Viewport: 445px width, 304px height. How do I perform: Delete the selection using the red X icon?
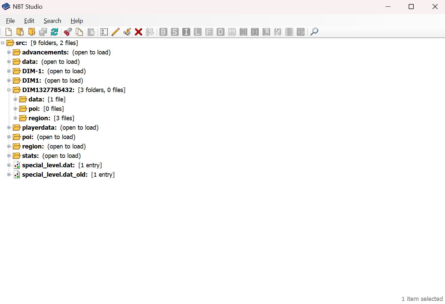[139, 32]
